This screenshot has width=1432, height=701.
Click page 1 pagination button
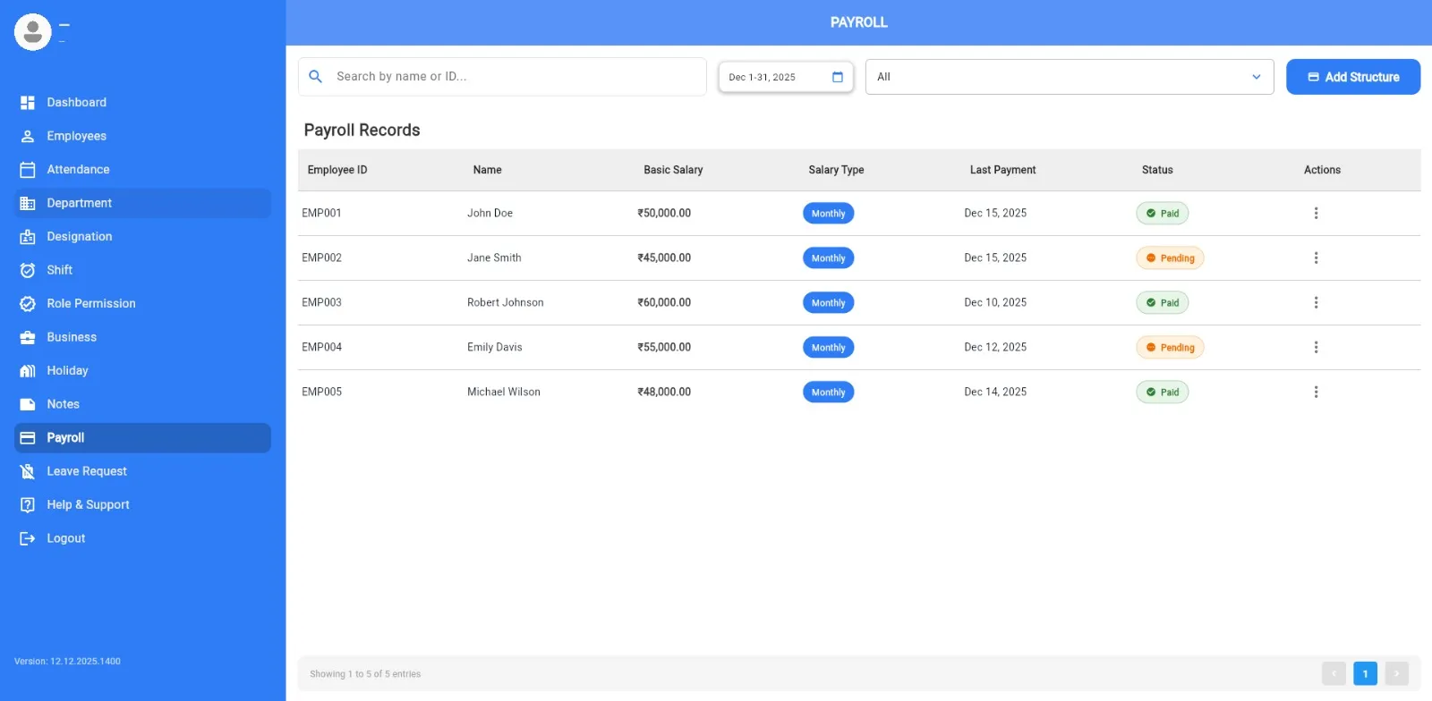point(1365,673)
